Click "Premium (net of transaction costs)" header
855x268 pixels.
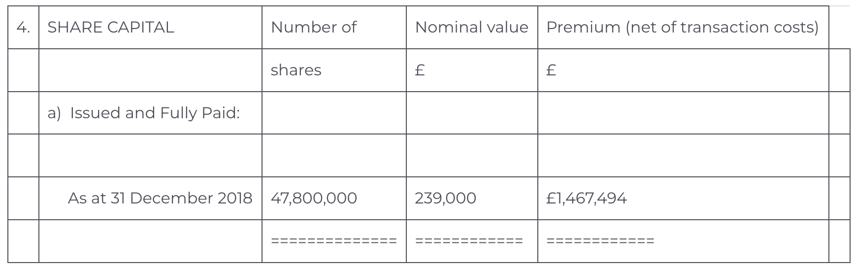coord(682,27)
